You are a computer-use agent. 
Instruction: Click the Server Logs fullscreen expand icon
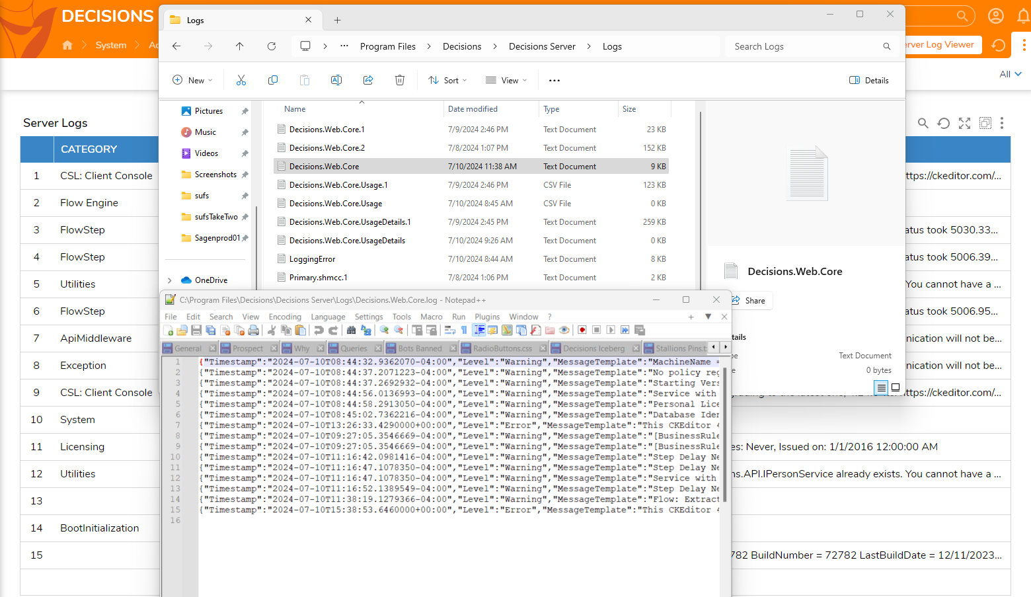pyautogui.click(x=965, y=123)
